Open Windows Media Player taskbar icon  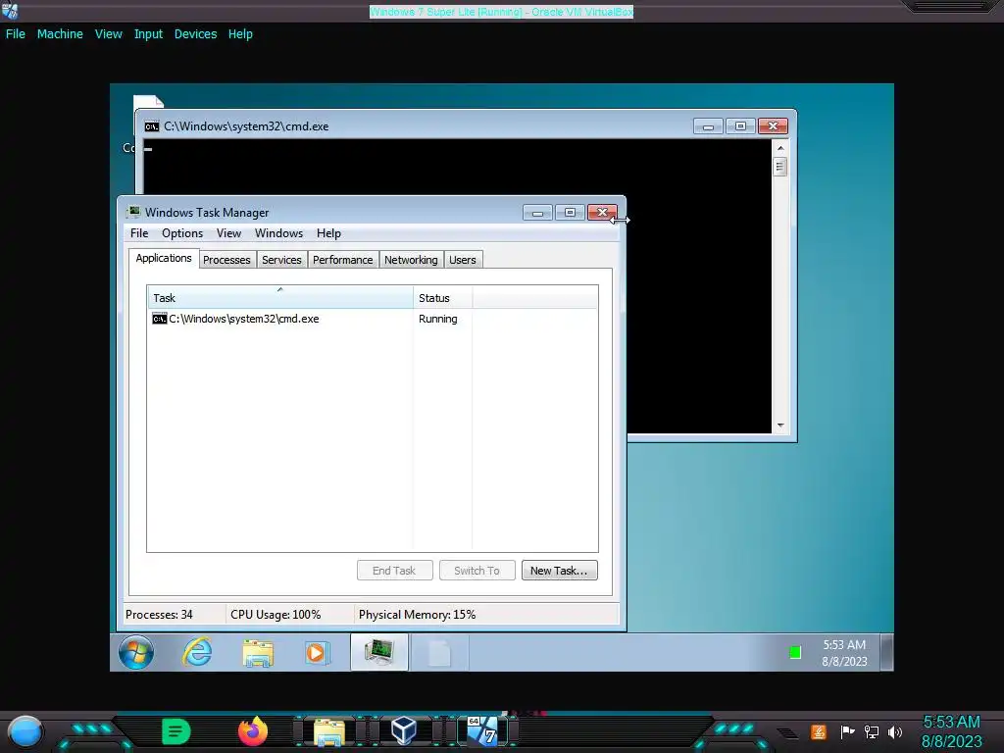(x=317, y=652)
